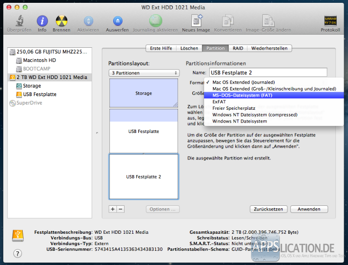The height and width of the screenshot is (265, 348).
Task: Click the green zoom window button
Action: [x=25, y=7]
